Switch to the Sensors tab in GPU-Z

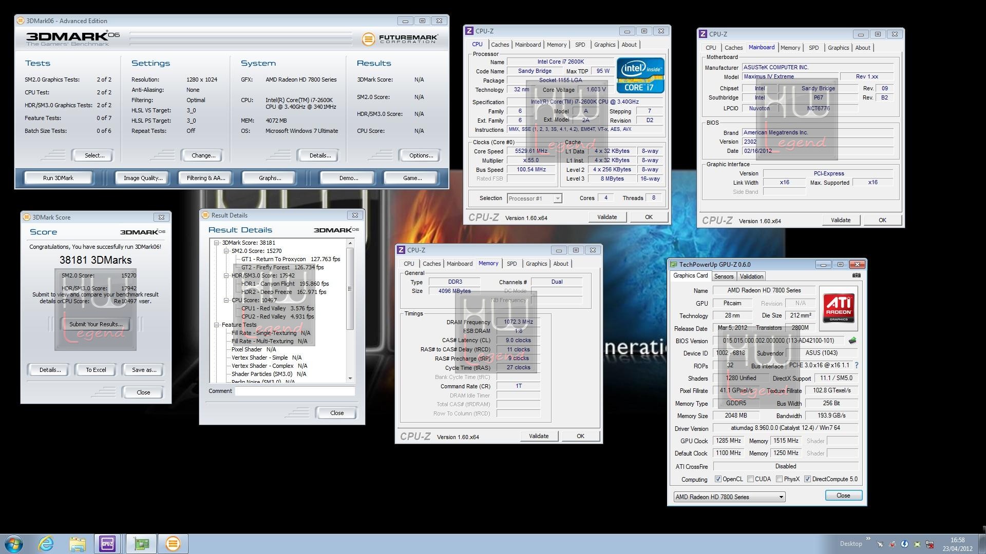click(724, 276)
